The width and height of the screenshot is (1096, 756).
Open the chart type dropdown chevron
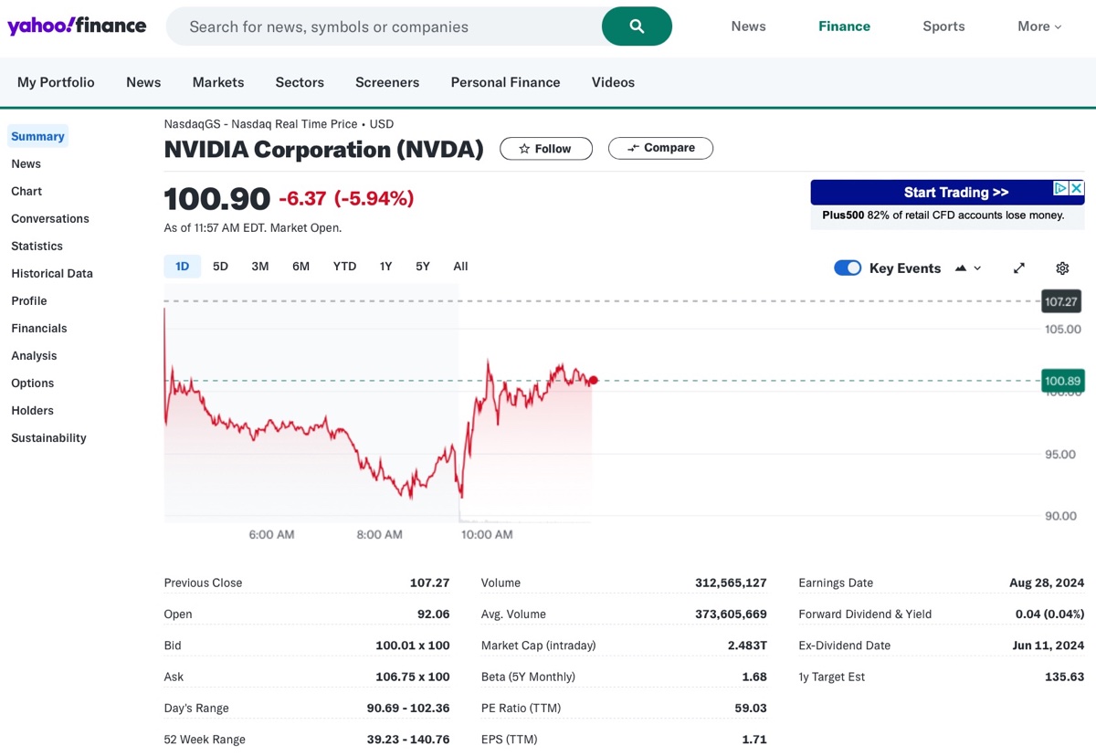tap(975, 268)
